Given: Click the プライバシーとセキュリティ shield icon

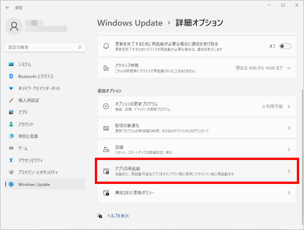Looking at the screenshot, I should click(x=11, y=172).
